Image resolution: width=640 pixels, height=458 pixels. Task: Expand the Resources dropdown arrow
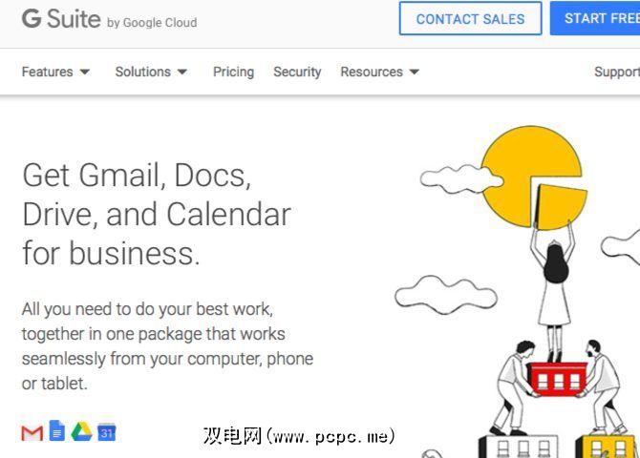415,72
